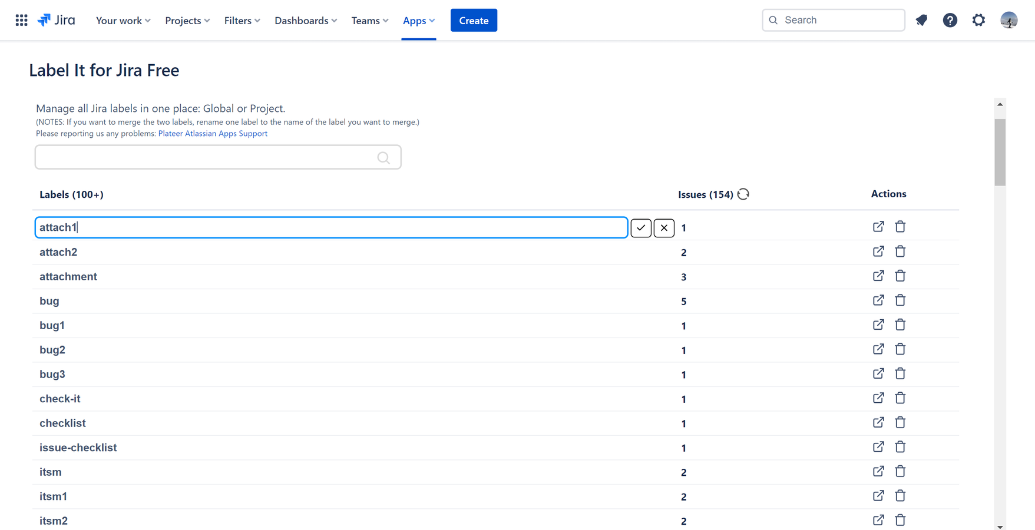Open issues for the attach2 label

click(878, 251)
